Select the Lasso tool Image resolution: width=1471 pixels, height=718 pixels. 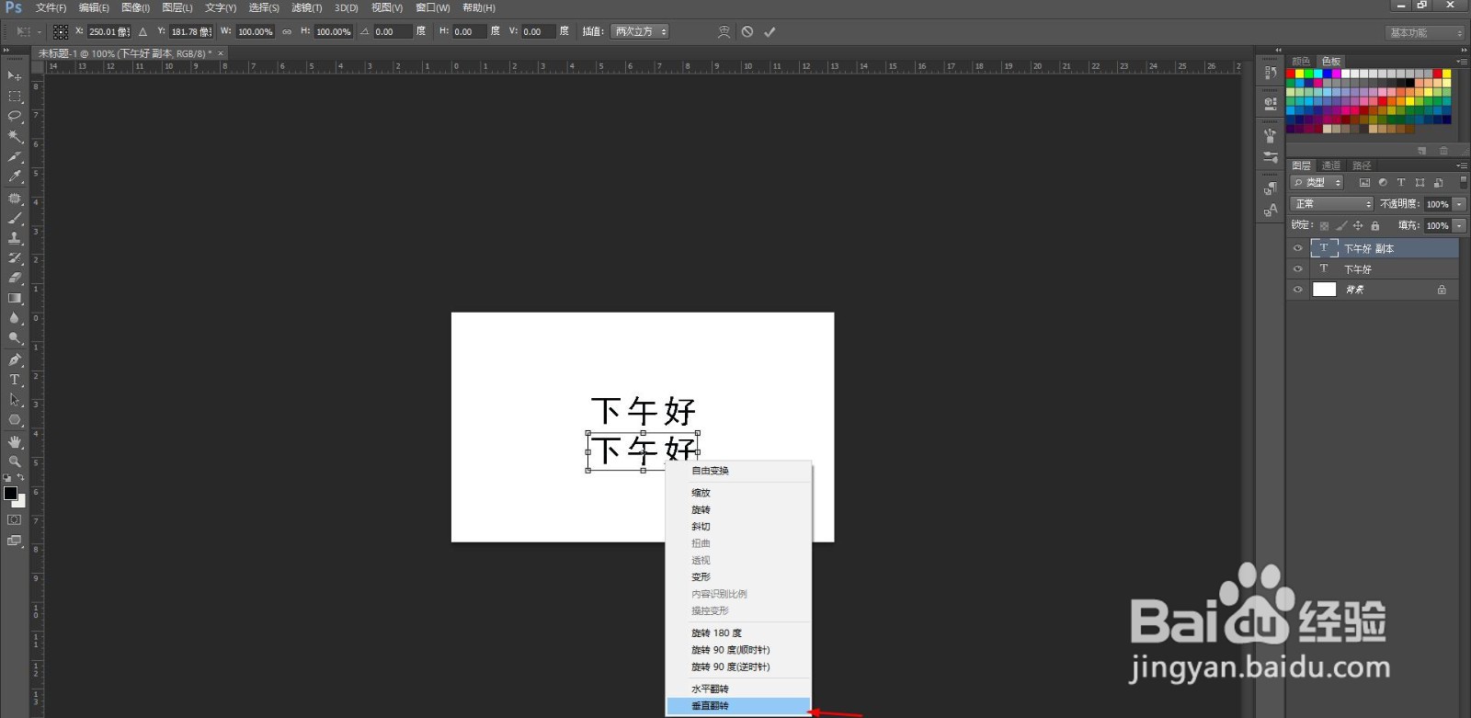point(15,116)
